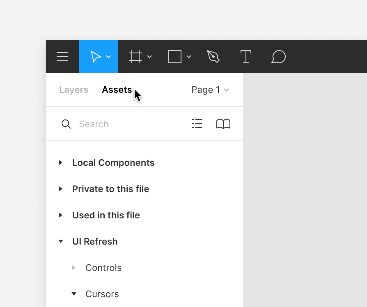Image resolution: width=367 pixels, height=307 pixels.
Task: Open the Page 1 dropdown
Action: tap(211, 90)
